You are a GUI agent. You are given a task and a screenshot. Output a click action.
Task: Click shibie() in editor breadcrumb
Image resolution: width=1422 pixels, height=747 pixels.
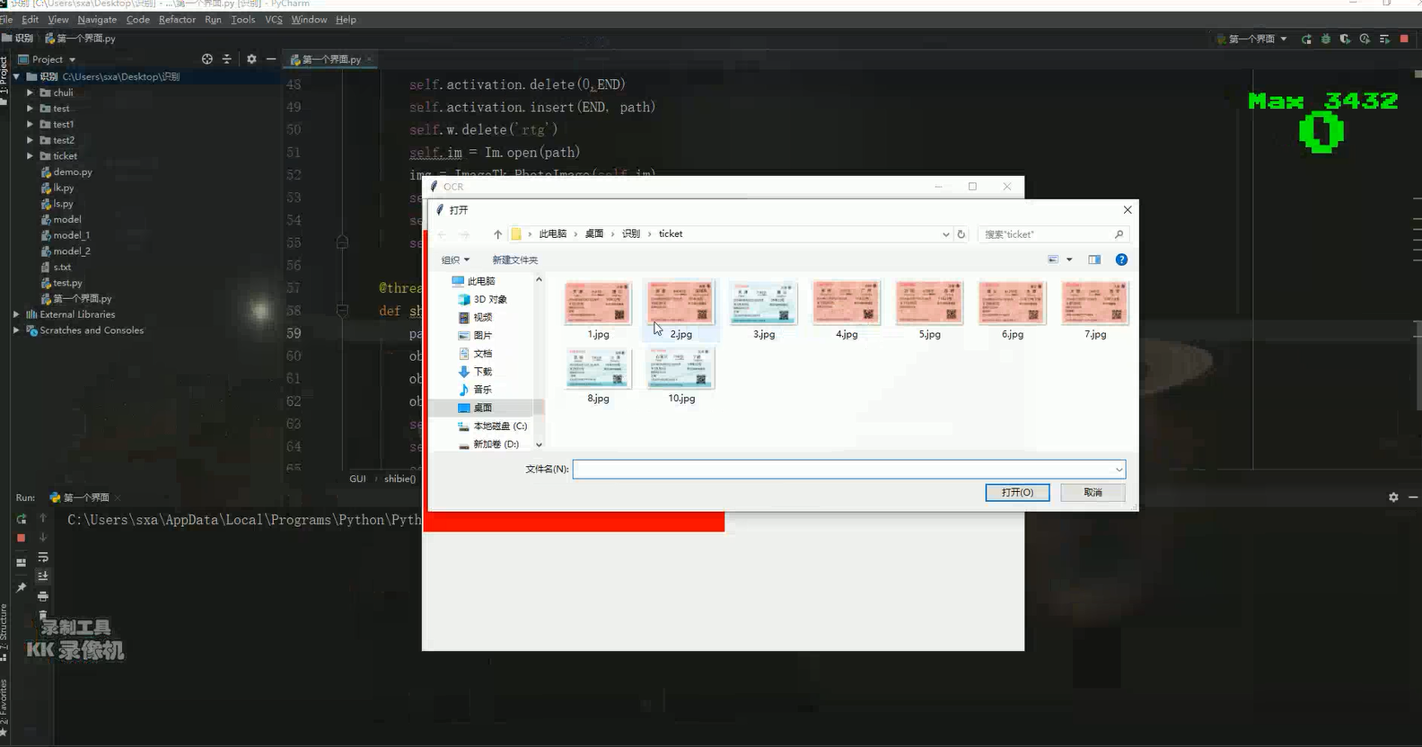[400, 479]
